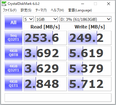Minimize the CrystalDiskMark window
The width and height of the screenshot is (116, 105).
point(83,4)
